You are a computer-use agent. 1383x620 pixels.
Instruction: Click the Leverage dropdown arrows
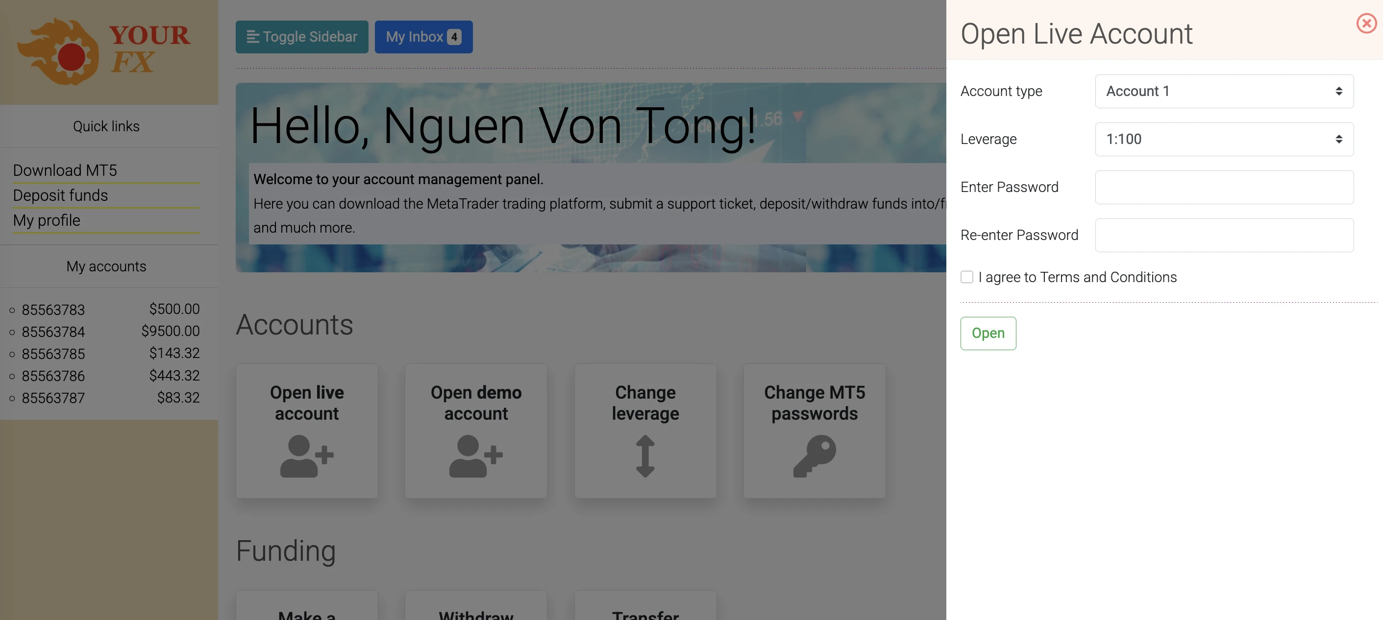pos(1338,140)
